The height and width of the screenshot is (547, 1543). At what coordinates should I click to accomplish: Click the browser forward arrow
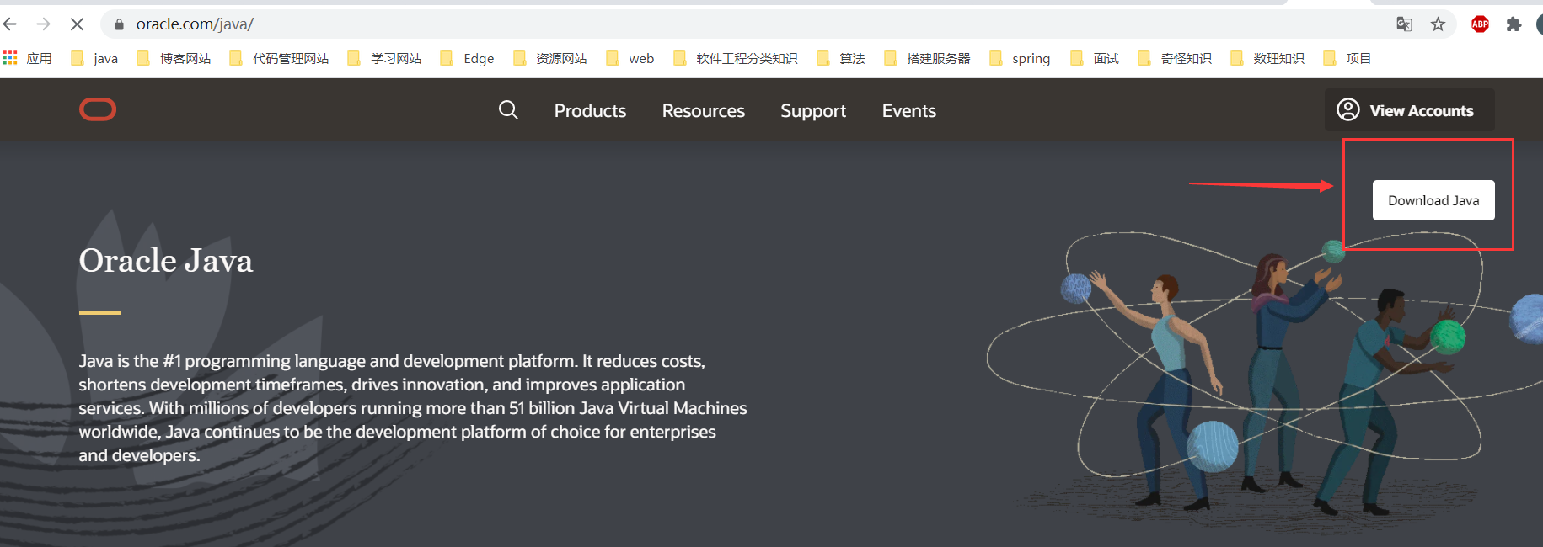coord(44,24)
